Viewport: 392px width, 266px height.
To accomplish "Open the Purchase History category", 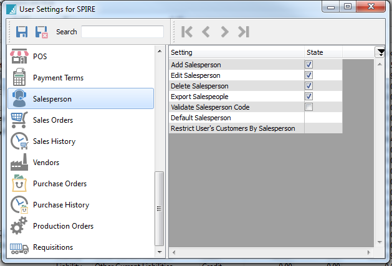I will [x=60, y=205].
